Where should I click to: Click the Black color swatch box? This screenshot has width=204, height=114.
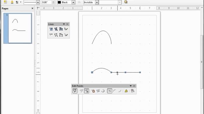pos(59,2)
